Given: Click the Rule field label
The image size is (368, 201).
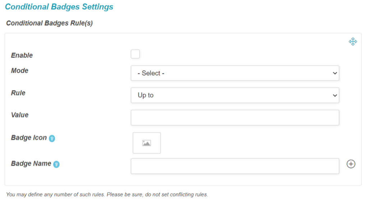Looking at the screenshot, I should (x=18, y=93).
